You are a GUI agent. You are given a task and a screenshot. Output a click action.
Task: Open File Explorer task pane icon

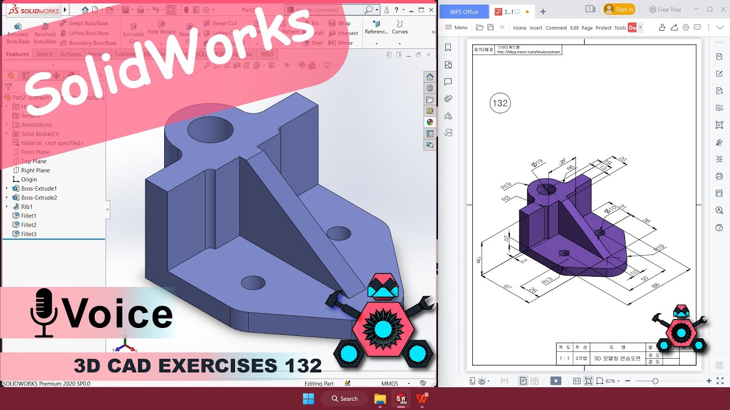[430, 100]
